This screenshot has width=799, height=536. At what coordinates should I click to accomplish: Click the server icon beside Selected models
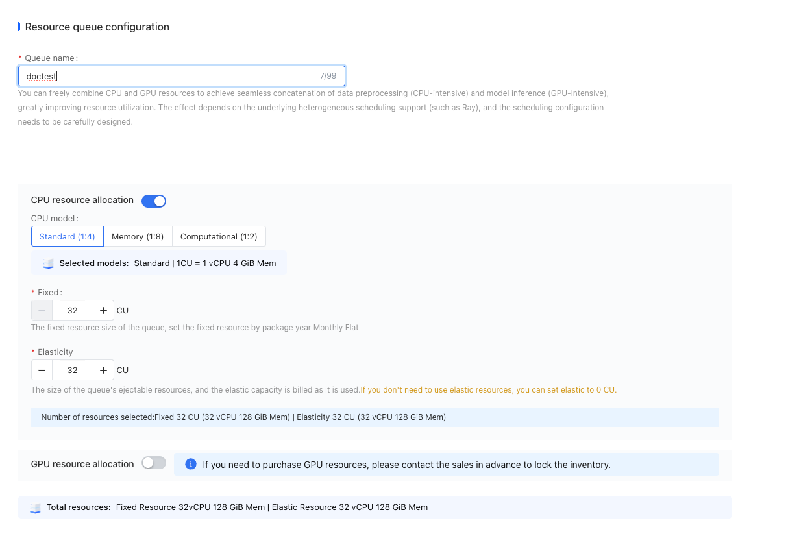pos(48,263)
